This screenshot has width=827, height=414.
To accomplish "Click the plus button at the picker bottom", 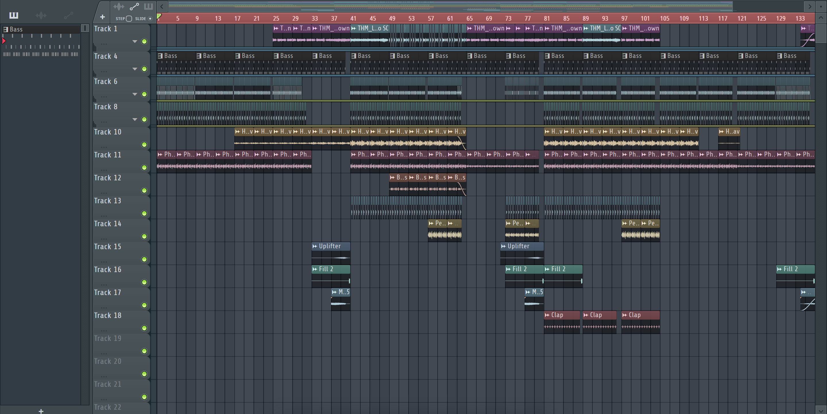I will click(x=41, y=411).
